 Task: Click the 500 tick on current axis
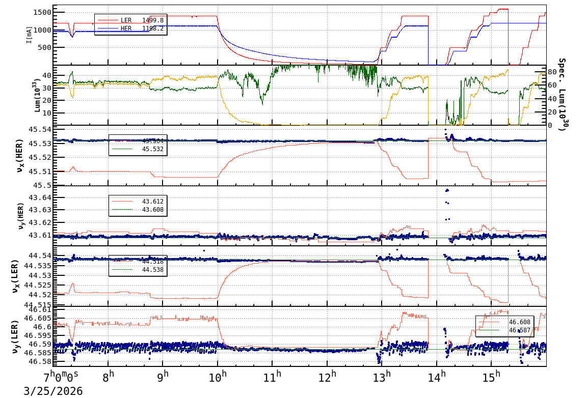44,47
